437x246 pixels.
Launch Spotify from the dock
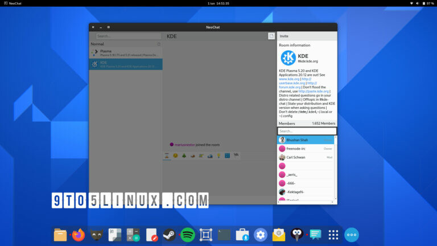click(188, 235)
